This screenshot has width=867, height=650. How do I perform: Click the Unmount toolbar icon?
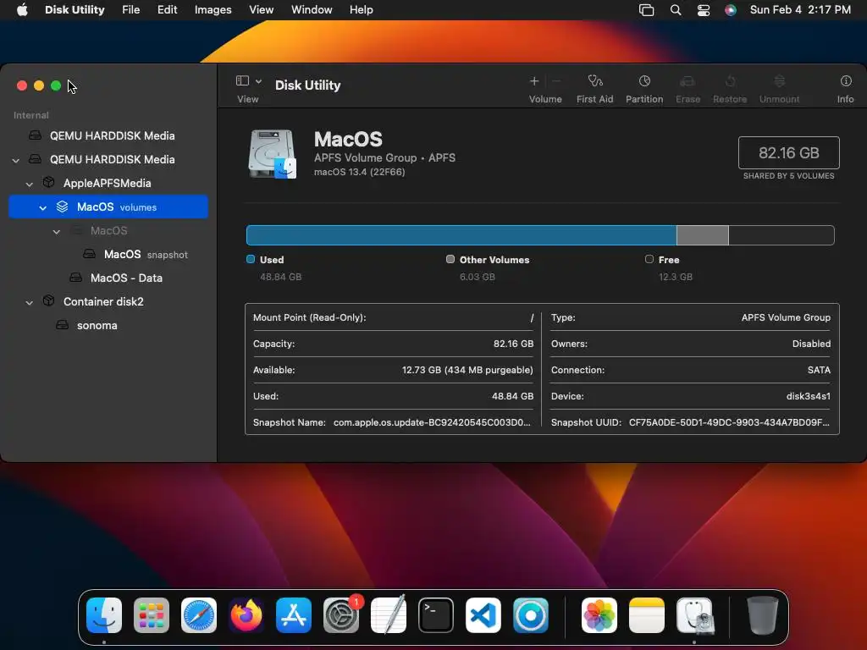779,81
